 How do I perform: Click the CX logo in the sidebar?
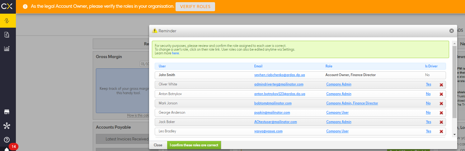pyautogui.click(x=7, y=6)
